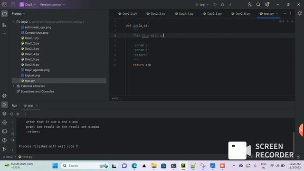
Task: Open editor tabs options menu
Action: pyautogui.click(x=291, y=14)
